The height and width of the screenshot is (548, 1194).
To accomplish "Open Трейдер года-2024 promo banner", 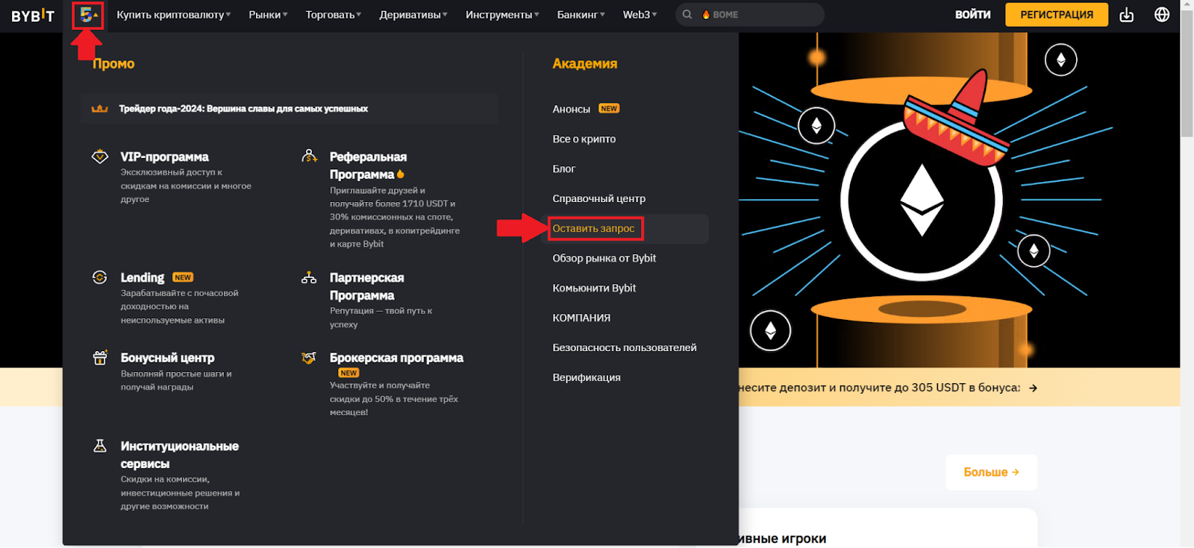I will 290,109.
